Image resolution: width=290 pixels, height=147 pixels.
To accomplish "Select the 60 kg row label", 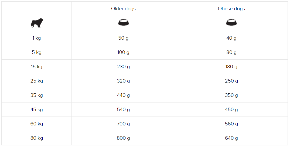I will pyautogui.click(x=37, y=124).
